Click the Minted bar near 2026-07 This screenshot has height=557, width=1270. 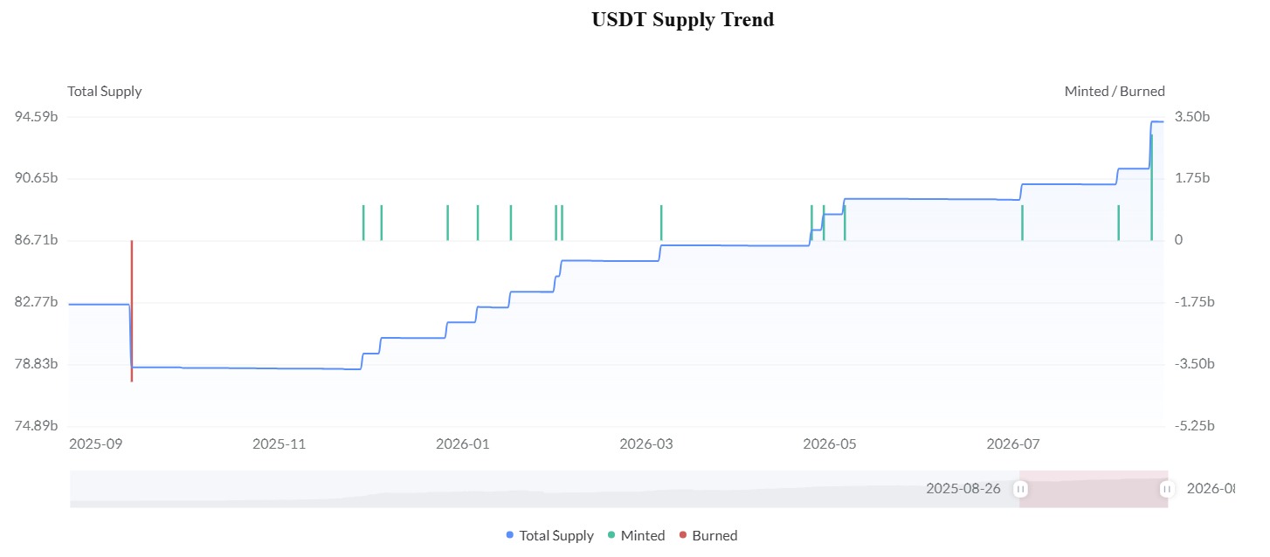click(1022, 223)
